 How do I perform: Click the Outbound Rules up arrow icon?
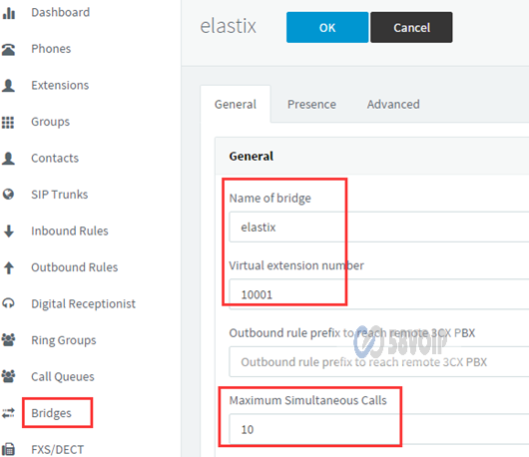(9, 267)
